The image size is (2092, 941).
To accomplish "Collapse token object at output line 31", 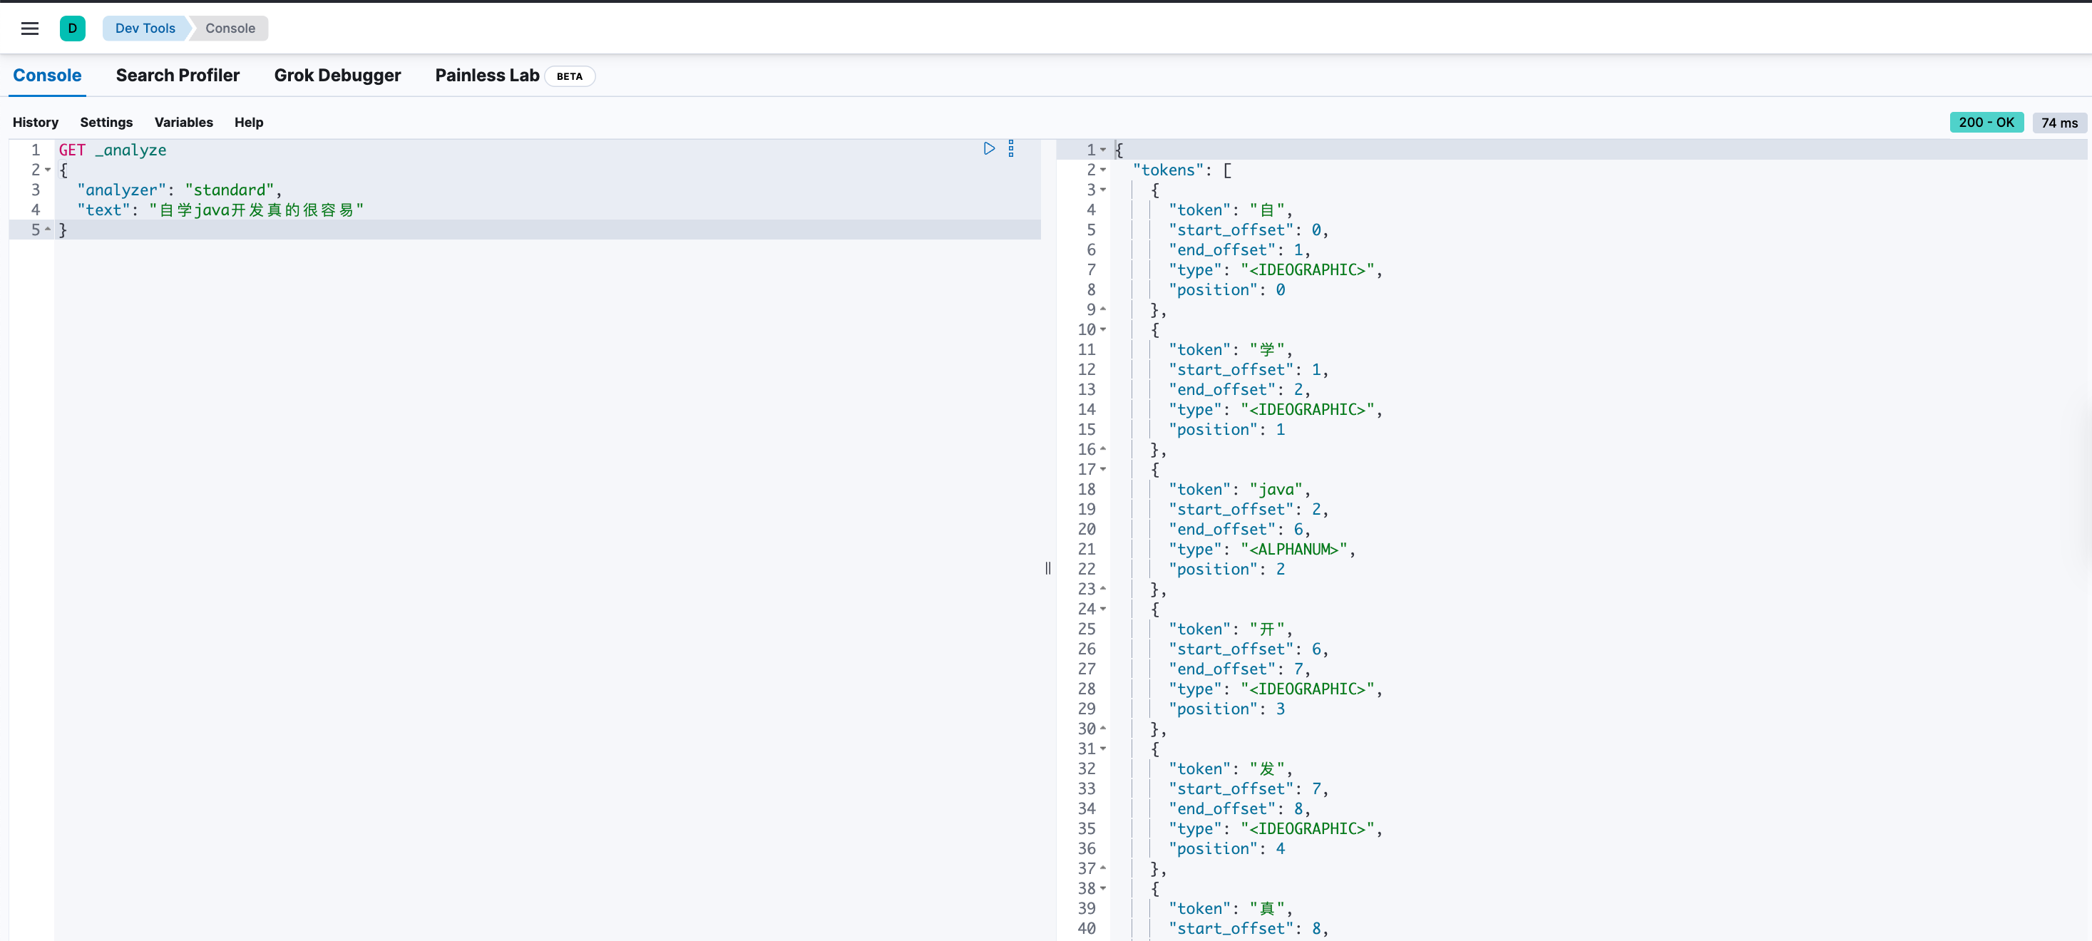I will (x=1103, y=749).
